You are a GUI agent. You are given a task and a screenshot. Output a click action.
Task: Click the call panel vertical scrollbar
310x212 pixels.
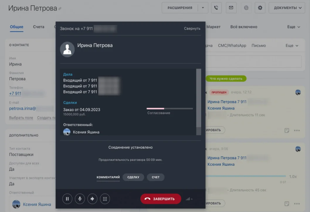(x=199, y=98)
